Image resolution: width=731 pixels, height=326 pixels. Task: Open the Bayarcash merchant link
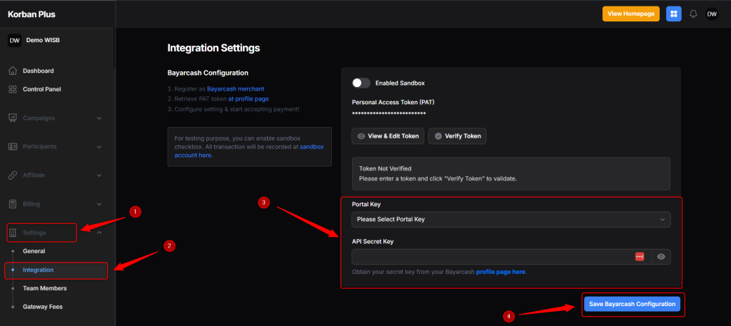coord(236,88)
